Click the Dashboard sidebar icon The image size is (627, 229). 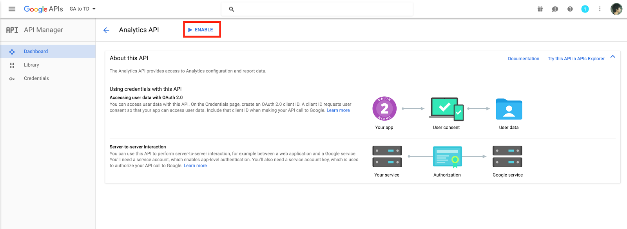click(12, 52)
